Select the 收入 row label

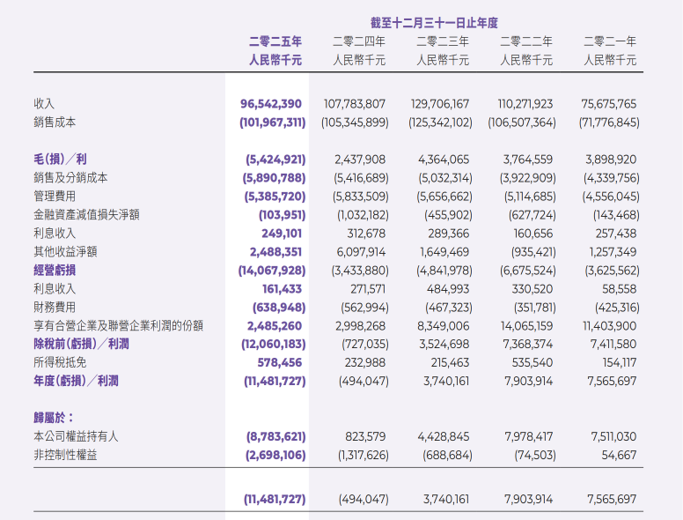point(44,104)
